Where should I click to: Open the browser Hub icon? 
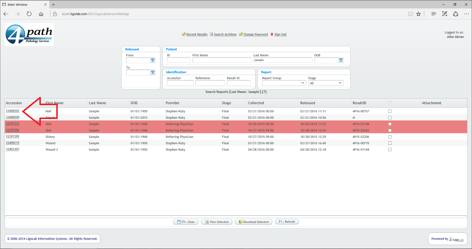pyautogui.click(x=434, y=14)
